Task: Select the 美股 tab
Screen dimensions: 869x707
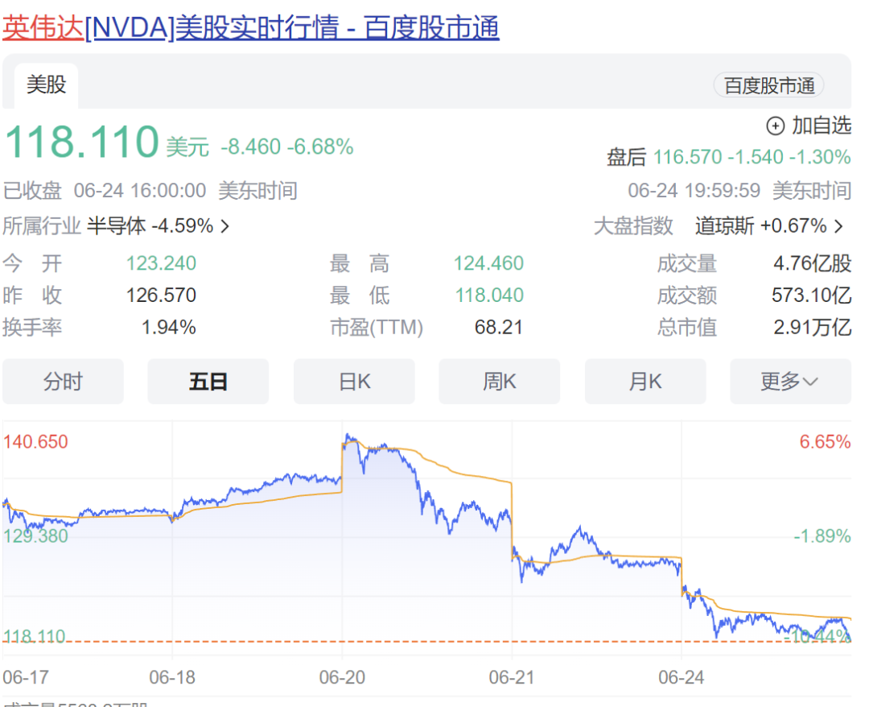Action: [46, 85]
